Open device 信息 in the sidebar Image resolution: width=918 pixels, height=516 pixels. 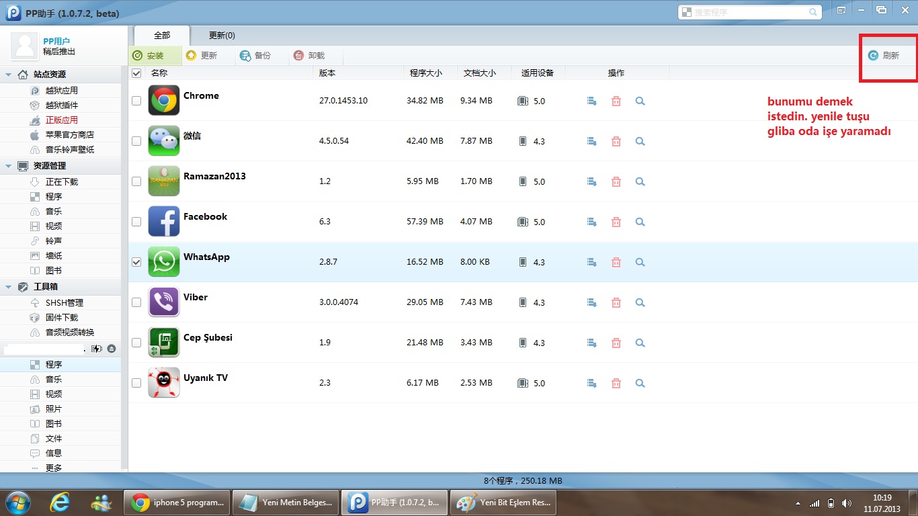[x=62, y=454]
